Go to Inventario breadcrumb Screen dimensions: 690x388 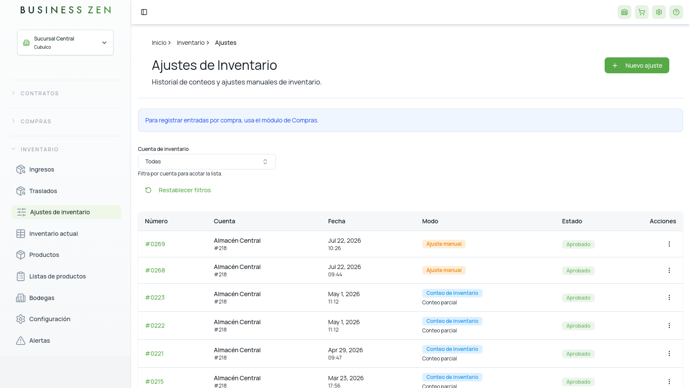pos(191,43)
